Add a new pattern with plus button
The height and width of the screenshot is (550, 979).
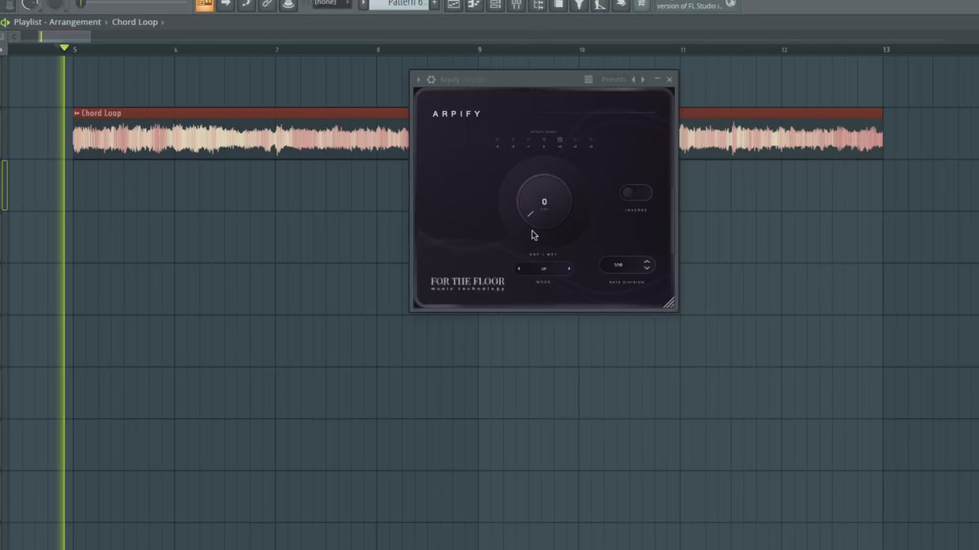pyautogui.click(x=434, y=4)
